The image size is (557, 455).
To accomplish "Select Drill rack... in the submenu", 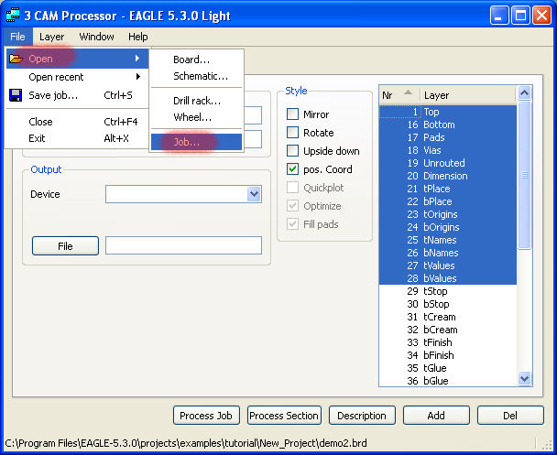I will click(x=196, y=101).
